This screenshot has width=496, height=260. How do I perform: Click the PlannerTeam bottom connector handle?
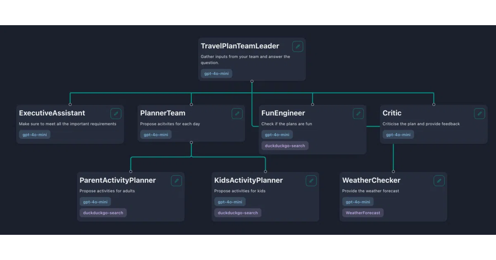(191, 142)
